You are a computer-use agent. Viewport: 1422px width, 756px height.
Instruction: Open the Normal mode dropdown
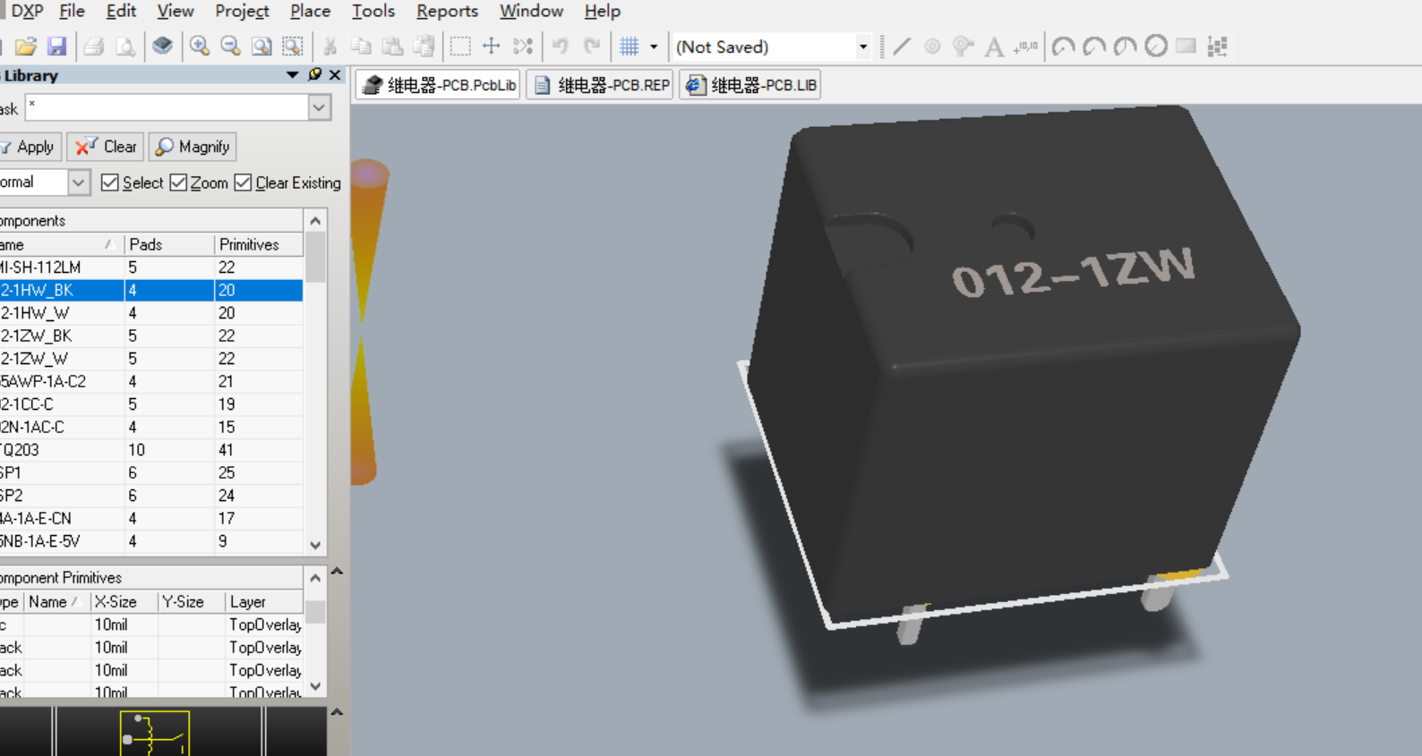79,183
